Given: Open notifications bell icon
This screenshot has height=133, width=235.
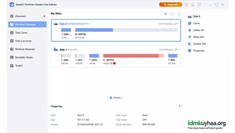Looking at the screenshot, I should [x=193, y=4].
